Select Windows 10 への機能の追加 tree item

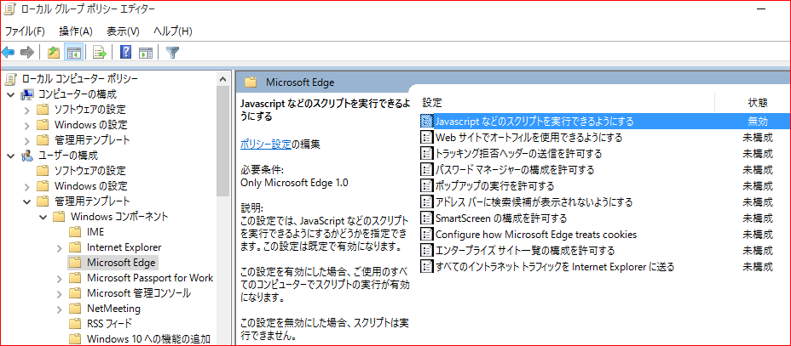point(148,338)
